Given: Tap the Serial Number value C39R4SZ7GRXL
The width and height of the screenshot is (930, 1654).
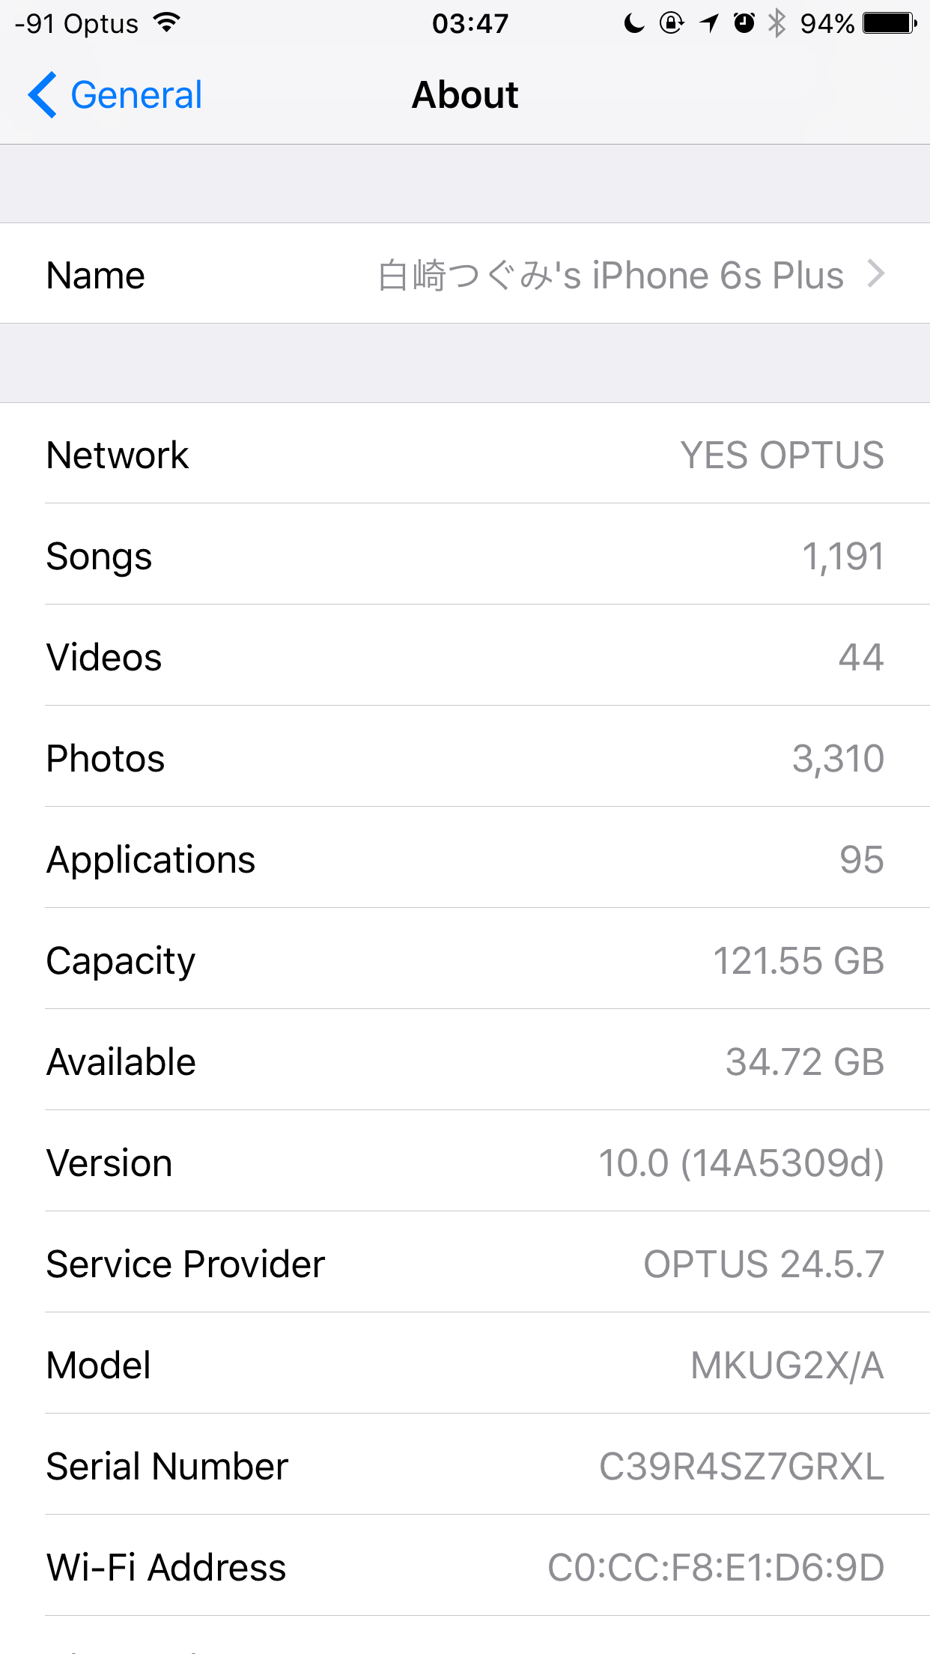Looking at the screenshot, I should pos(741,1466).
